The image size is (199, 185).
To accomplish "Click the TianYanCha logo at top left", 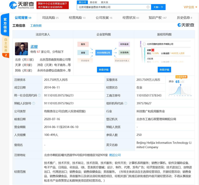I will tap(22, 5).
